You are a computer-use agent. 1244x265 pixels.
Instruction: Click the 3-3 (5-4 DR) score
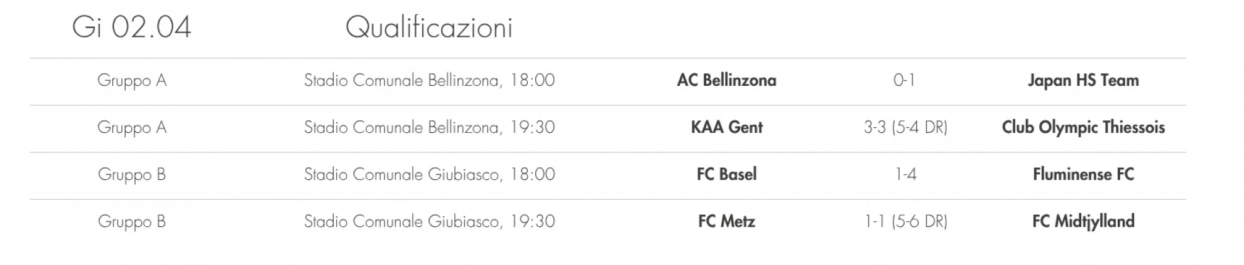tap(905, 127)
